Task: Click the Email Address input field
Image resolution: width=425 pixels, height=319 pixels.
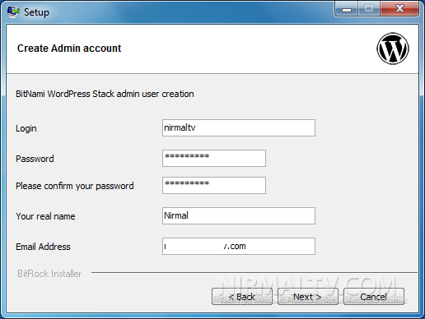Action: (239, 246)
